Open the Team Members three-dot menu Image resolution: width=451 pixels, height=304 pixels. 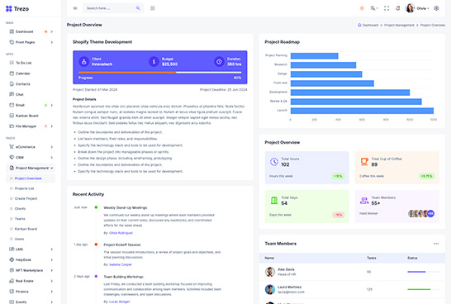(436, 244)
